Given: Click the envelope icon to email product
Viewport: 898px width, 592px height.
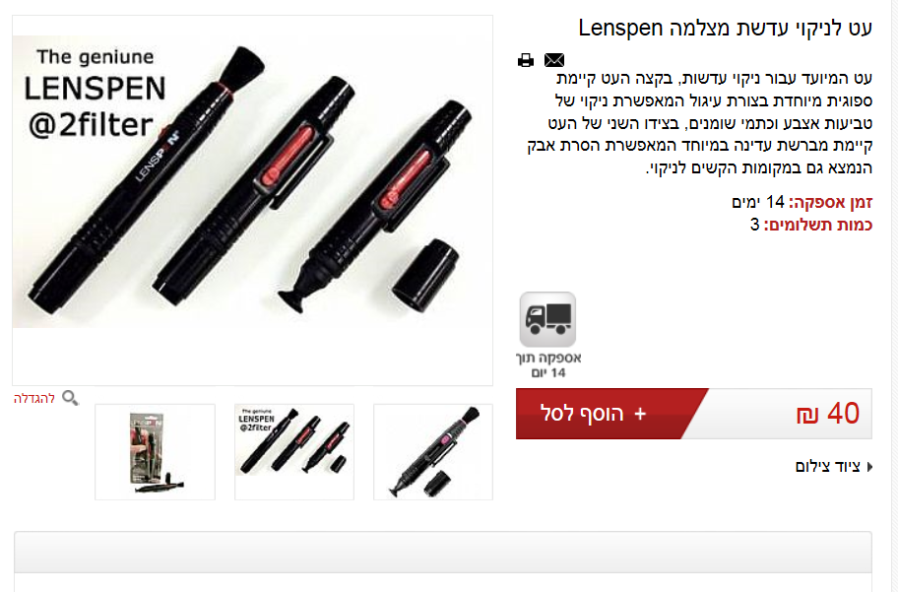Looking at the screenshot, I should pyautogui.click(x=553, y=60).
